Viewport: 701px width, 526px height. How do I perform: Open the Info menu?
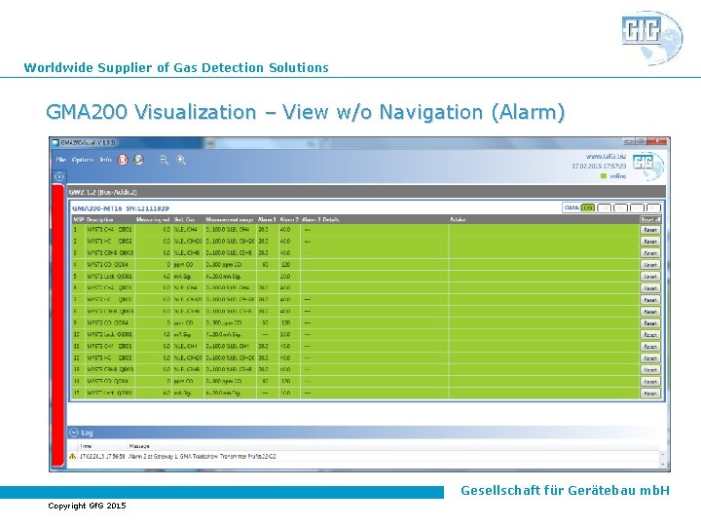click(x=105, y=160)
